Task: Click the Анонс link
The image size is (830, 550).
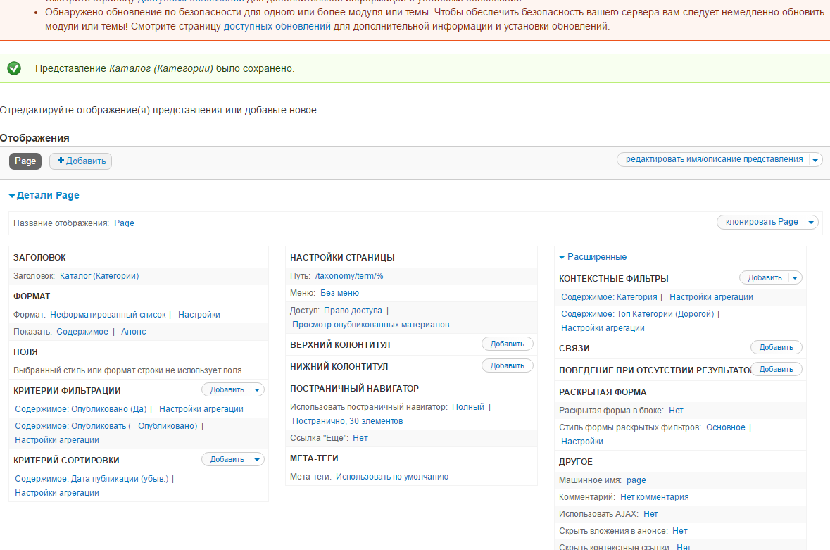Action: (133, 332)
